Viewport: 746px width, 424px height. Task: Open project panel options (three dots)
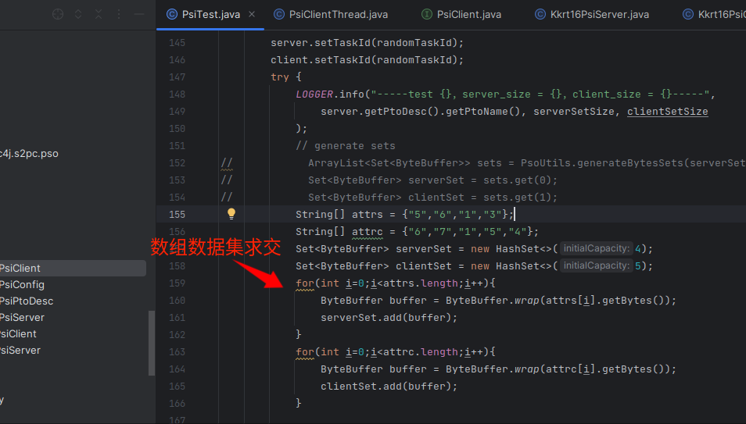tap(119, 14)
